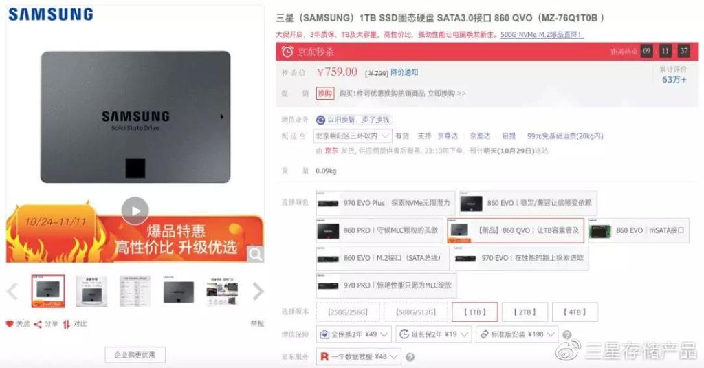
Task: Select the 1TB capacity option
Action: click(x=474, y=312)
